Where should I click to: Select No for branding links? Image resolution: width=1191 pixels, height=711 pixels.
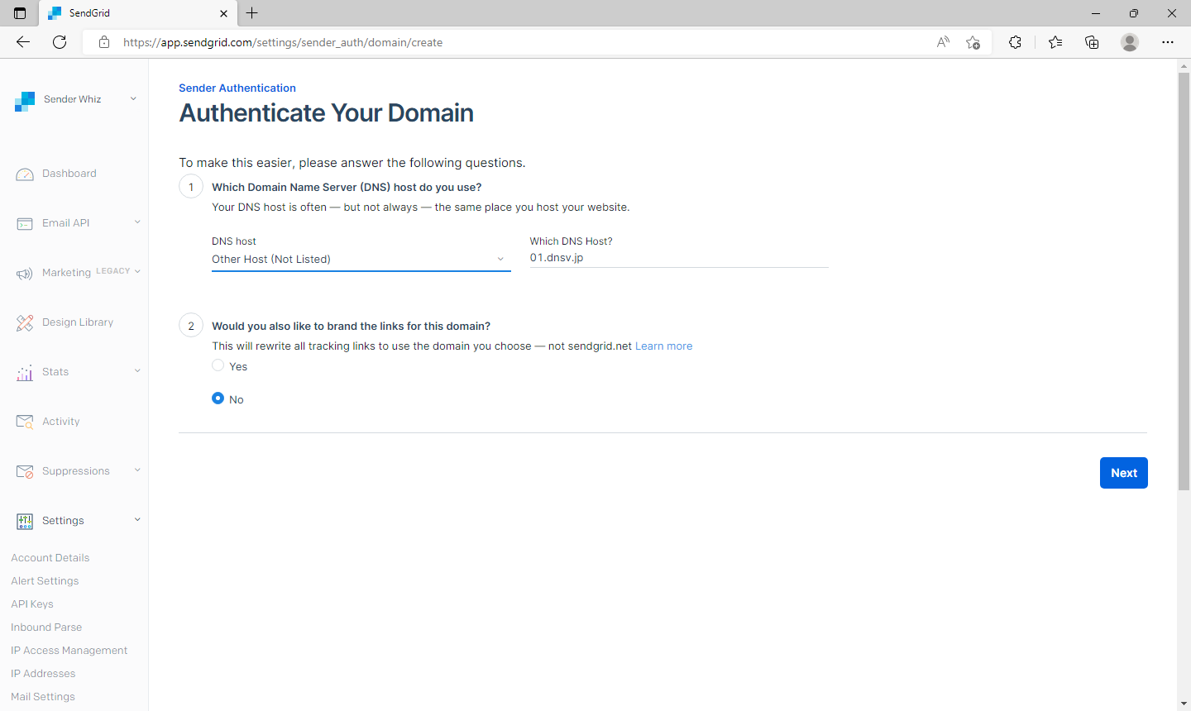tap(218, 398)
